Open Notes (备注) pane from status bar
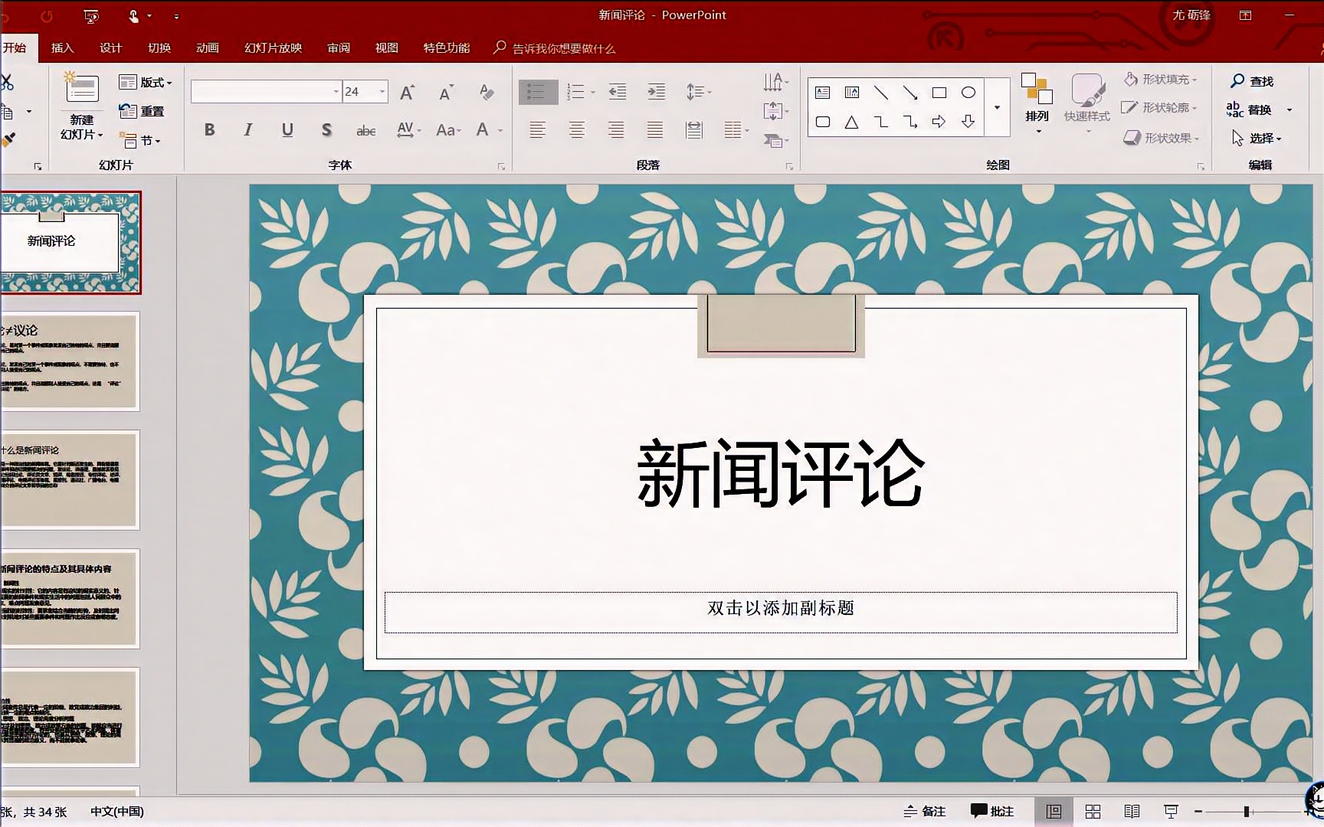 [x=924, y=811]
